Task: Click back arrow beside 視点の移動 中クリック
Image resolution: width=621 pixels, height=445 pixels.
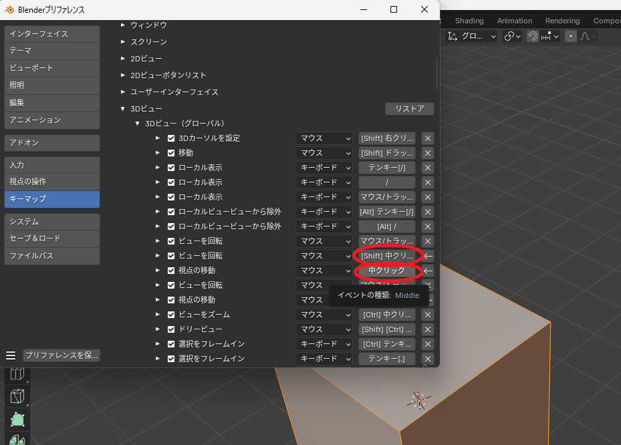Action: tap(428, 271)
